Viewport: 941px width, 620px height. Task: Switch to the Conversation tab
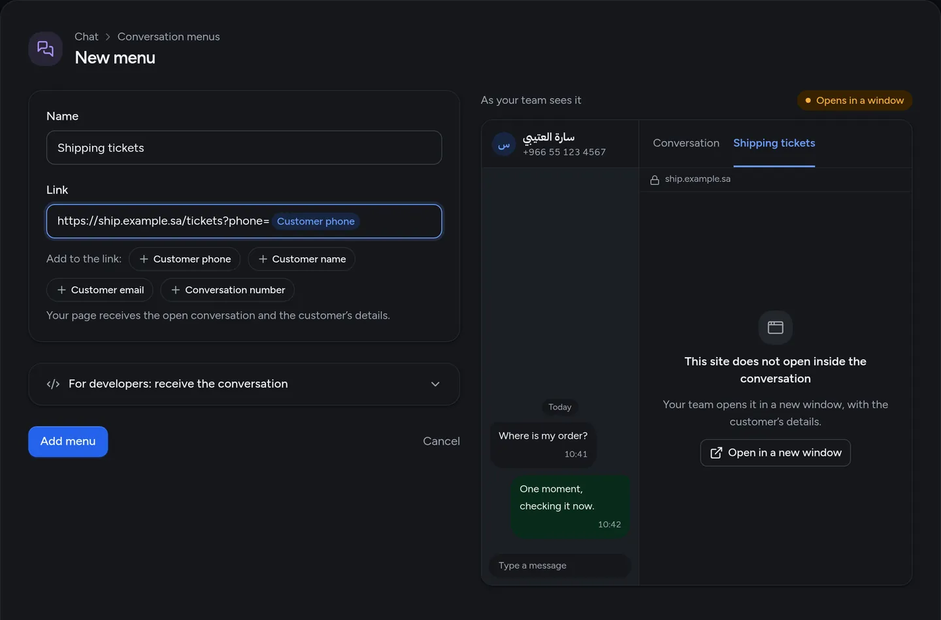tap(686, 143)
